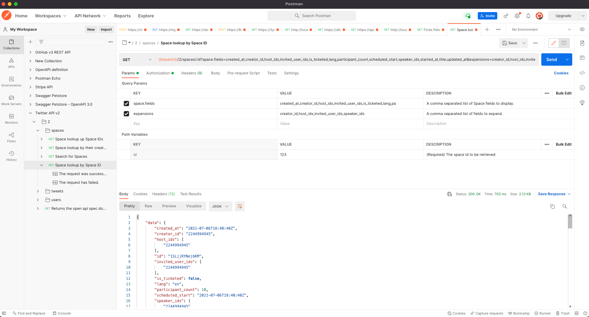Open the notifications bell icon
Image resolution: width=589 pixels, height=317 pixels.
pos(528,16)
